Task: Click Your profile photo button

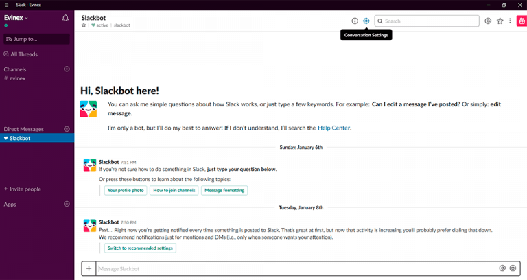Action: pos(126,190)
